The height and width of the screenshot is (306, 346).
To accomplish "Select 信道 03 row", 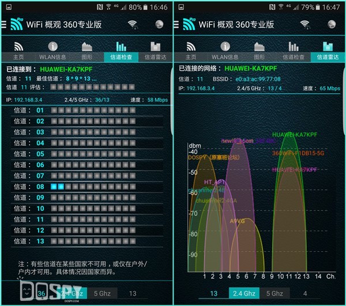I will 87,132.
